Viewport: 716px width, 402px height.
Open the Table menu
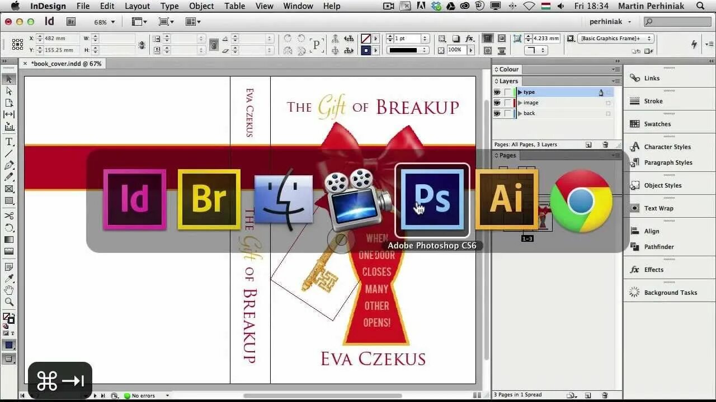[235, 6]
